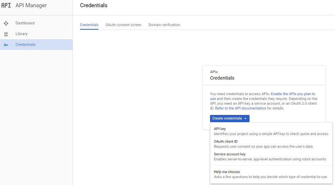Open Dashboard from the sidebar
Viewport: 335px width, 185px height.
[36, 23]
